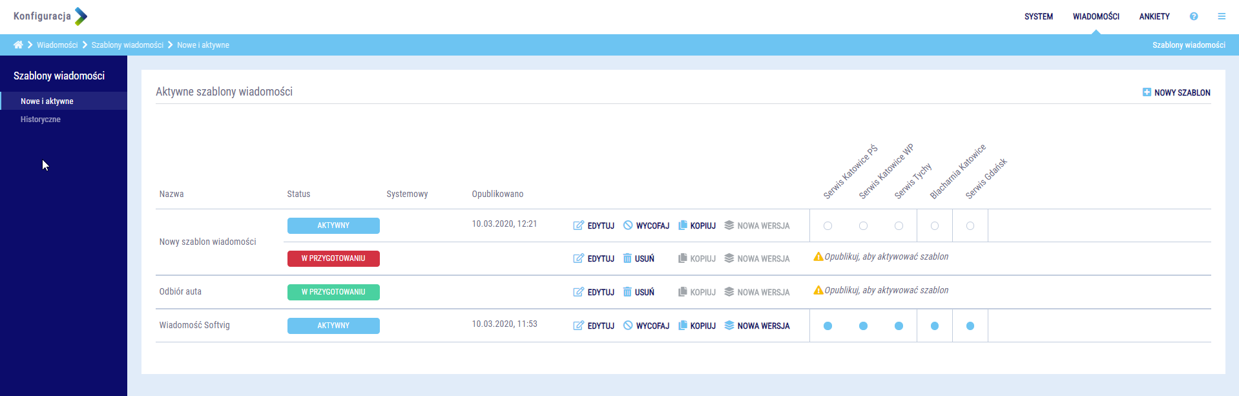Open the help question mark icon
This screenshot has width=1239, height=396.
(1194, 16)
